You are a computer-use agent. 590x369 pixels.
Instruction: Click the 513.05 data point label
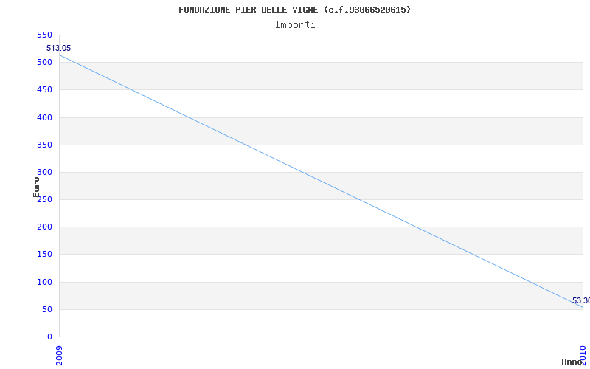click(59, 49)
